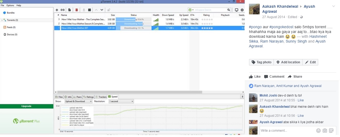Switch to the Peers tab
The image size is (340, 137).
(x=77, y=97)
